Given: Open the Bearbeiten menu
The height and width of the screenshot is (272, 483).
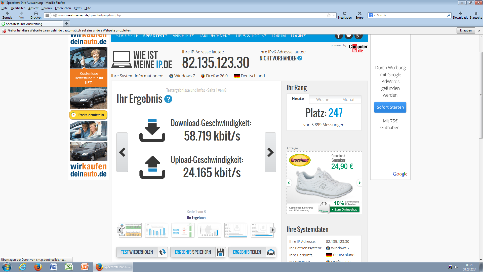Looking at the screenshot, I should [x=18, y=8].
